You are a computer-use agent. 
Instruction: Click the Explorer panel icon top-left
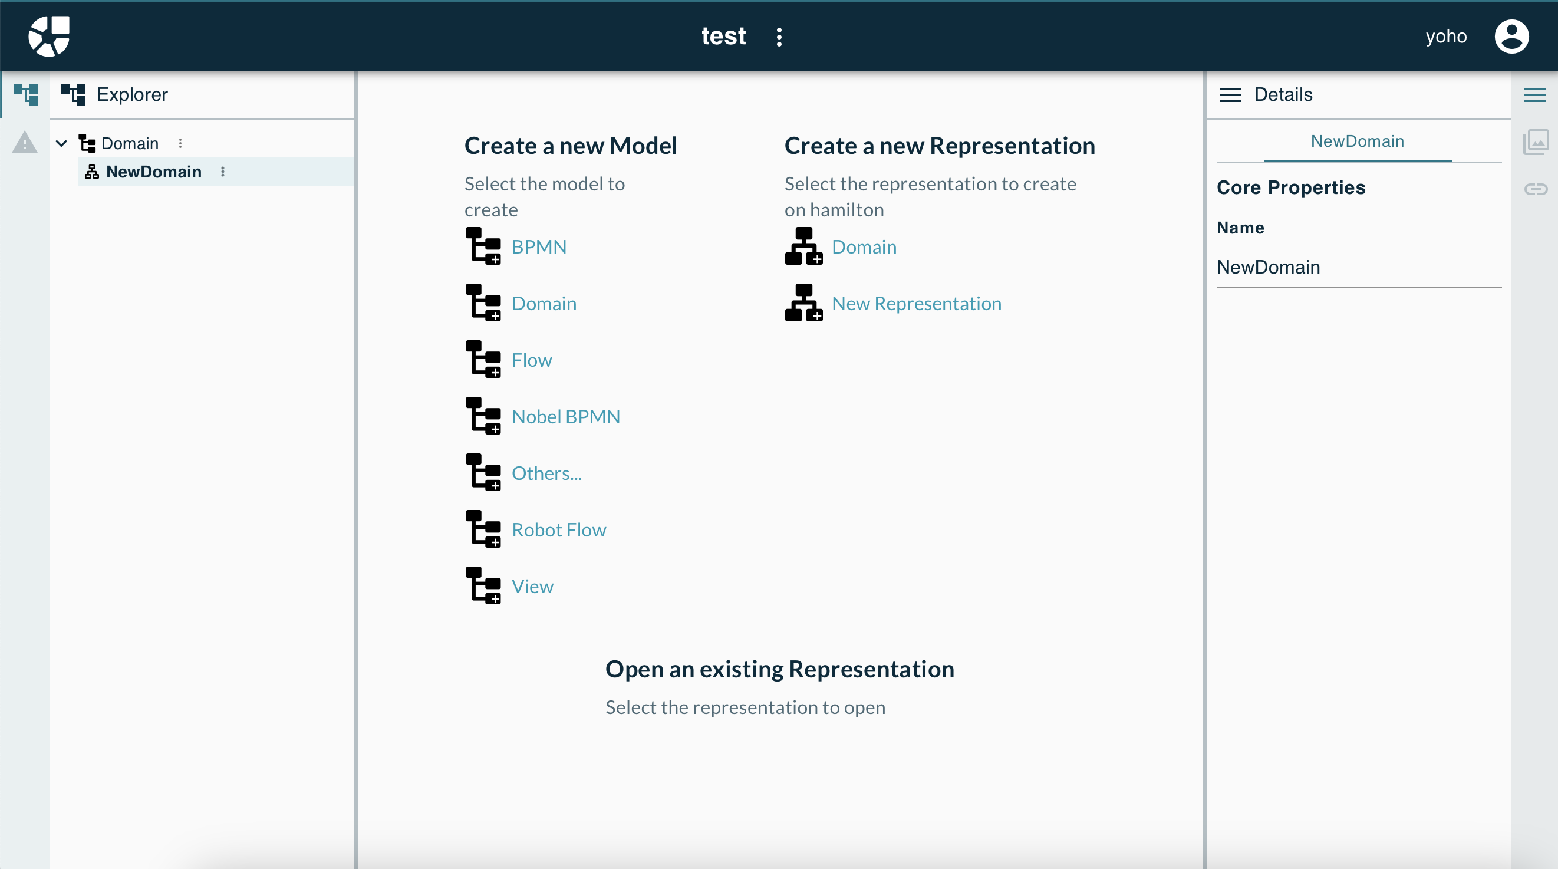(x=26, y=94)
